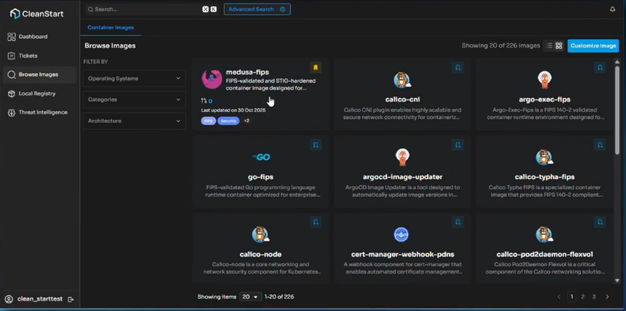The image size is (626, 311).
Task: Expand the Operating Systems filter
Action: pyautogui.click(x=134, y=79)
